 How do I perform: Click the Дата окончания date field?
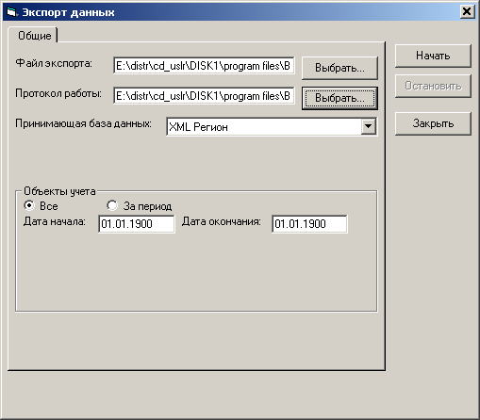(309, 224)
